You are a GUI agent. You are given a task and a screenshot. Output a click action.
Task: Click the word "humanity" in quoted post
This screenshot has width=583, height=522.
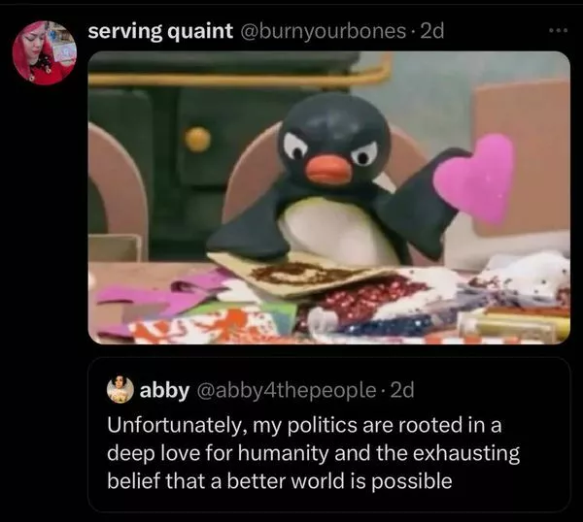pos(283,454)
